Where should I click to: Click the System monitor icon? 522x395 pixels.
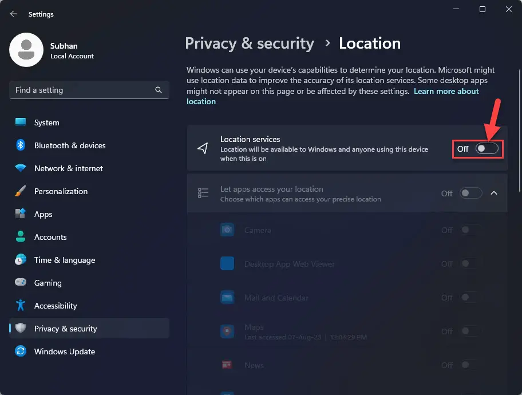21,123
